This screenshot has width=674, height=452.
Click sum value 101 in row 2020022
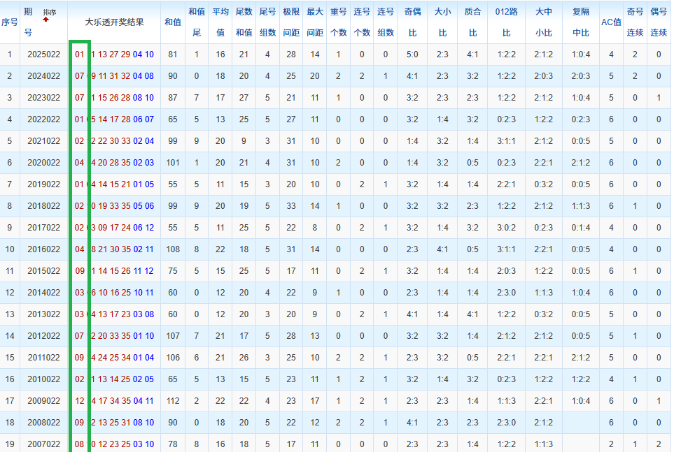173,163
